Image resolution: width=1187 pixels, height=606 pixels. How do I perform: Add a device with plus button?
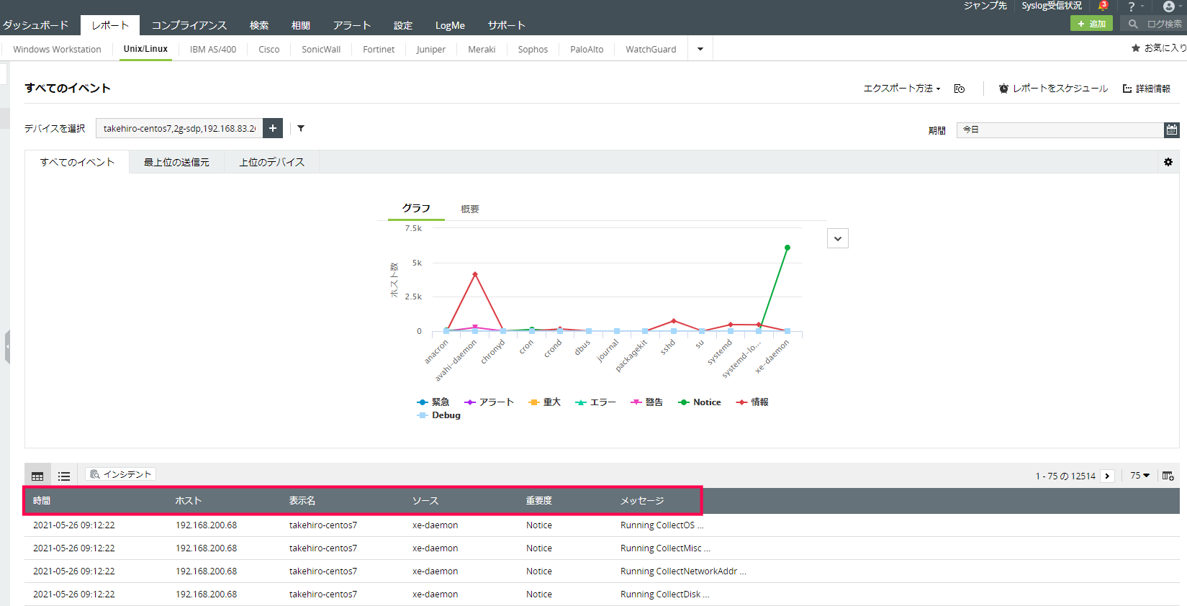(273, 128)
